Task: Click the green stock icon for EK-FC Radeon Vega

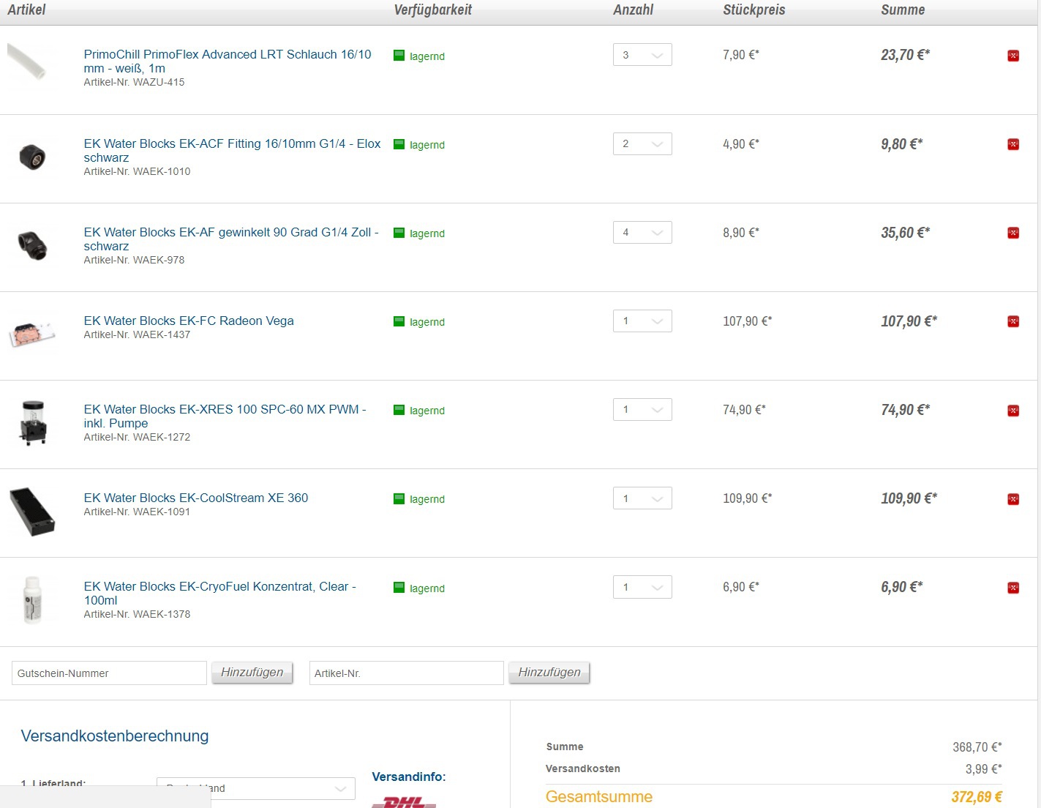Action: pyautogui.click(x=399, y=321)
